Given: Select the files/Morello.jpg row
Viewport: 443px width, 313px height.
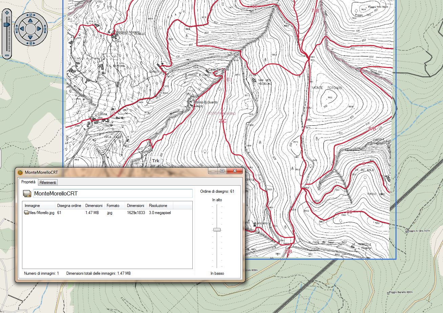Looking at the screenshot, I should [x=107, y=213].
